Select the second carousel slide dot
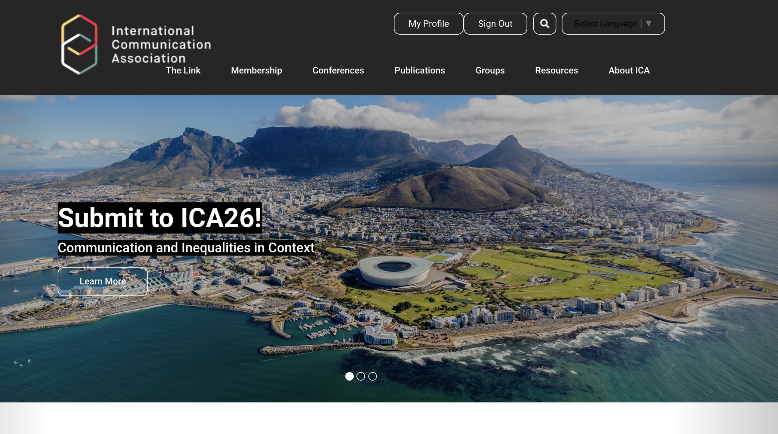778x434 pixels. pyautogui.click(x=361, y=376)
